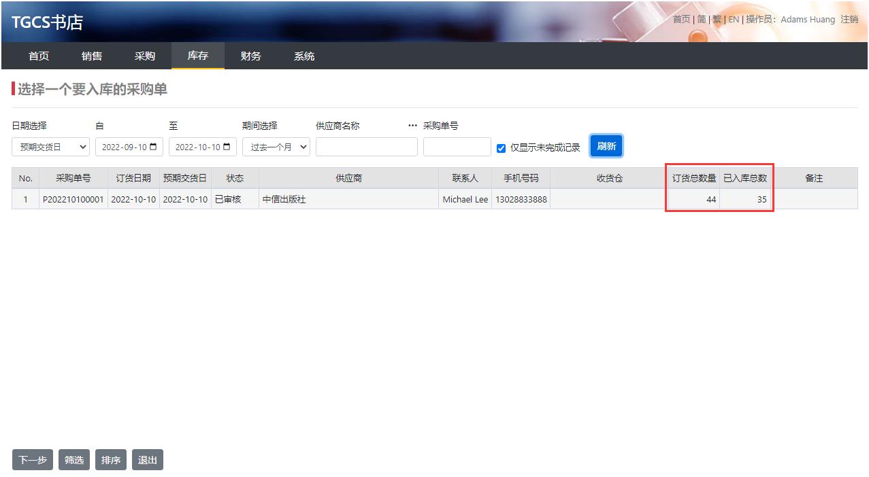Viewport: 869px width, 477px height.
Task: Click the 排序 sort button
Action: (x=111, y=460)
